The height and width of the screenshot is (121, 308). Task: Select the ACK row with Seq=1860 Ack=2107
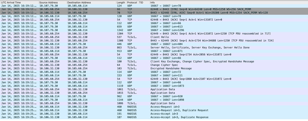point(154,79)
